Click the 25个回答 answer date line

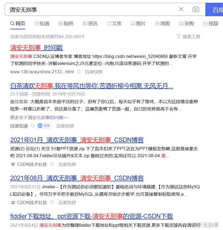(x=48, y=94)
